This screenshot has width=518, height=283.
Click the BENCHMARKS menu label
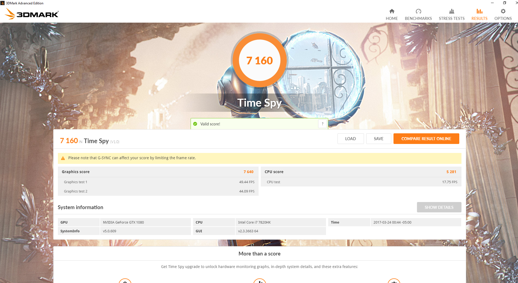418,19
